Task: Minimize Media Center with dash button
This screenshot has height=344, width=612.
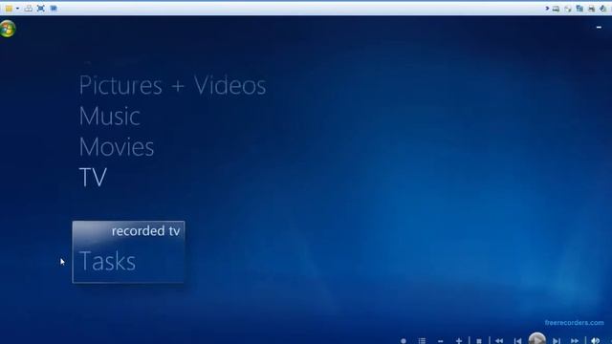Action: 599,28
